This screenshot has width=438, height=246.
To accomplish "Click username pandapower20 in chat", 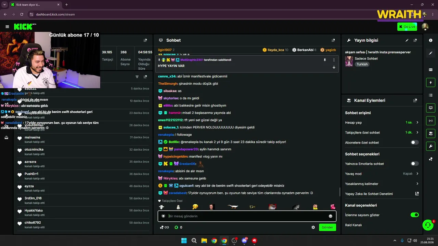I will pos(186,149).
